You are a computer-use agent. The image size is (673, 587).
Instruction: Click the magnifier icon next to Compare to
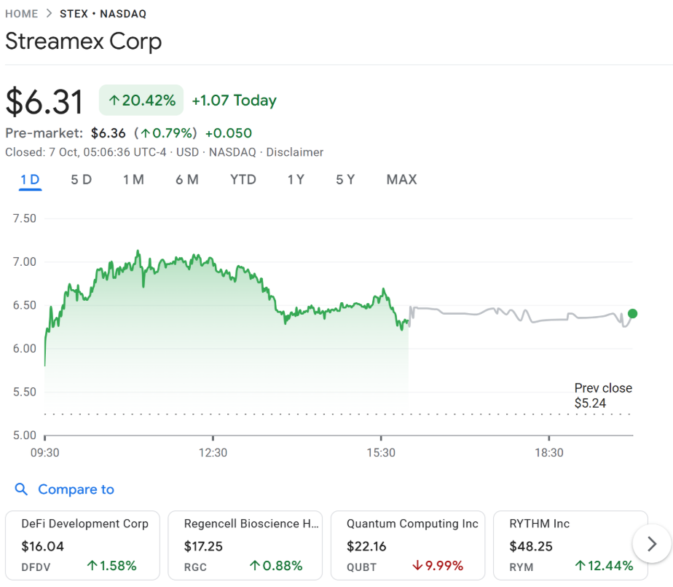[20, 489]
